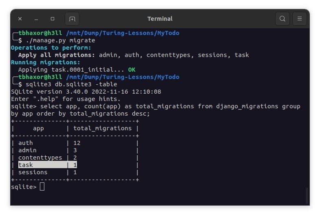The height and width of the screenshot is (217, 320).
Task: Click the 'admin' table cell
Action: [27, 150]
